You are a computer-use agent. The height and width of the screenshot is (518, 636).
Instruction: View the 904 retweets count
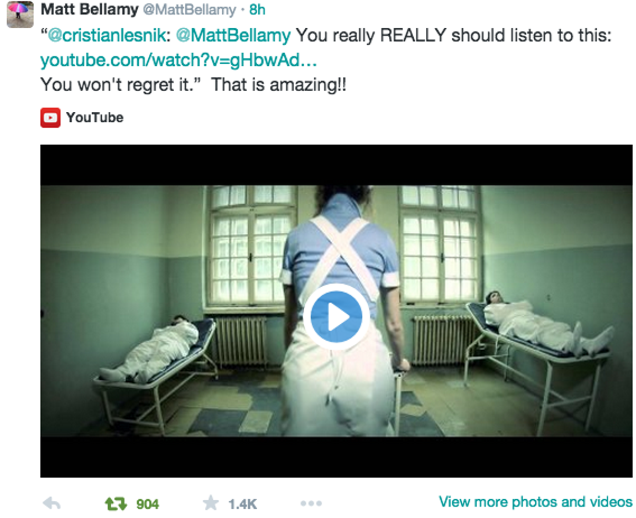147,504
